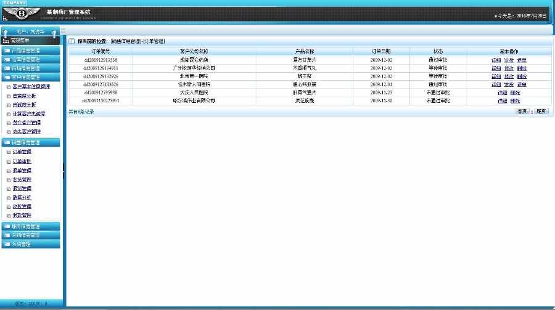The image size is (555, 310).
Task: Open 潜在客户管理 in the sidebar
Action: click(27, 123)
